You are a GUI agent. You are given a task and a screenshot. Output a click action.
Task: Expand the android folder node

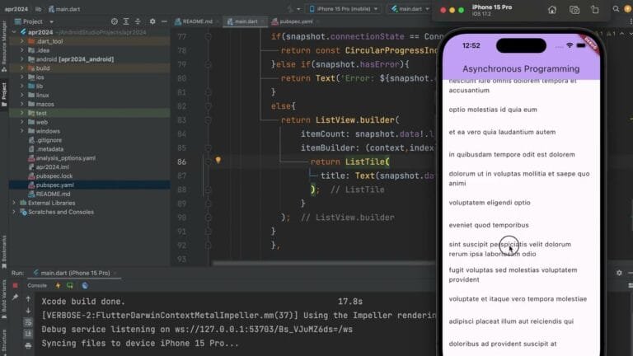22,59
